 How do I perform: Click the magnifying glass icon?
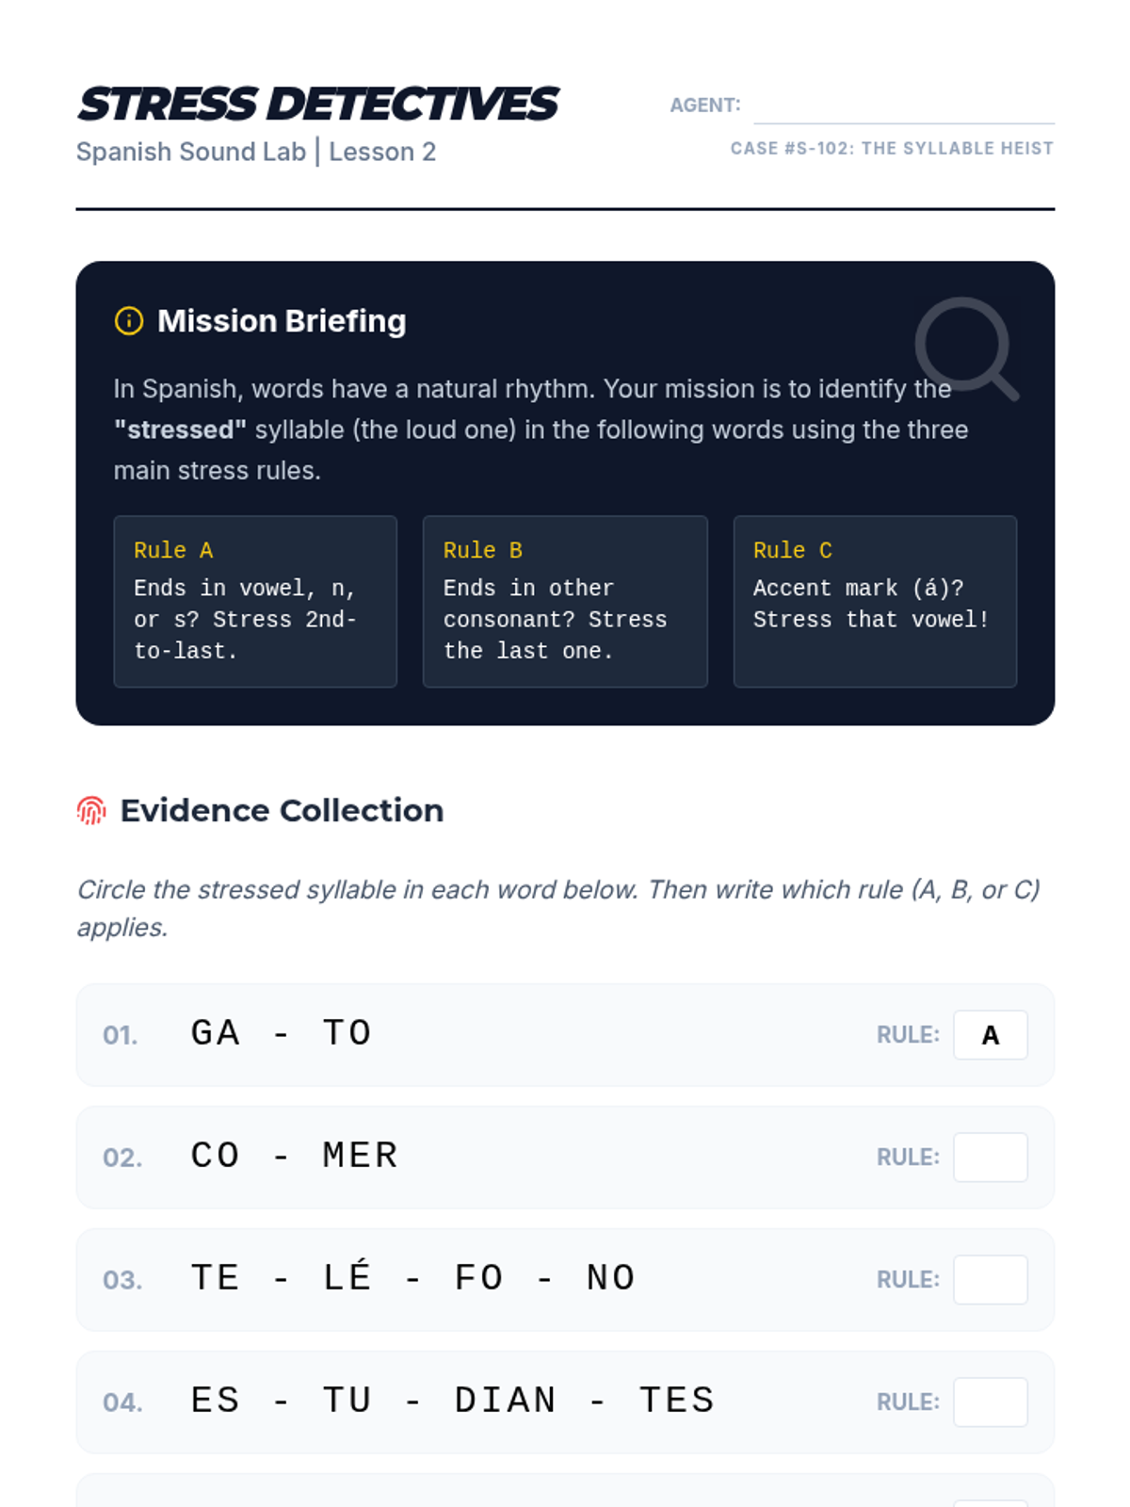[966, 348]
